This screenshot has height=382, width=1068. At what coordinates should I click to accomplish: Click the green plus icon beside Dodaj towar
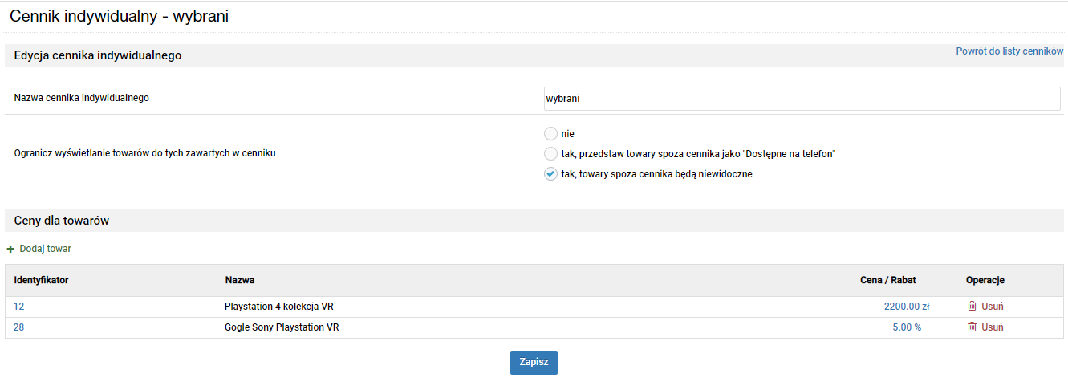point(11,249)
